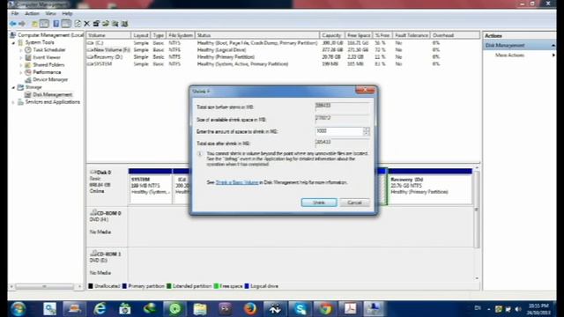Open the File menu
564x317 pixels.
15,14
